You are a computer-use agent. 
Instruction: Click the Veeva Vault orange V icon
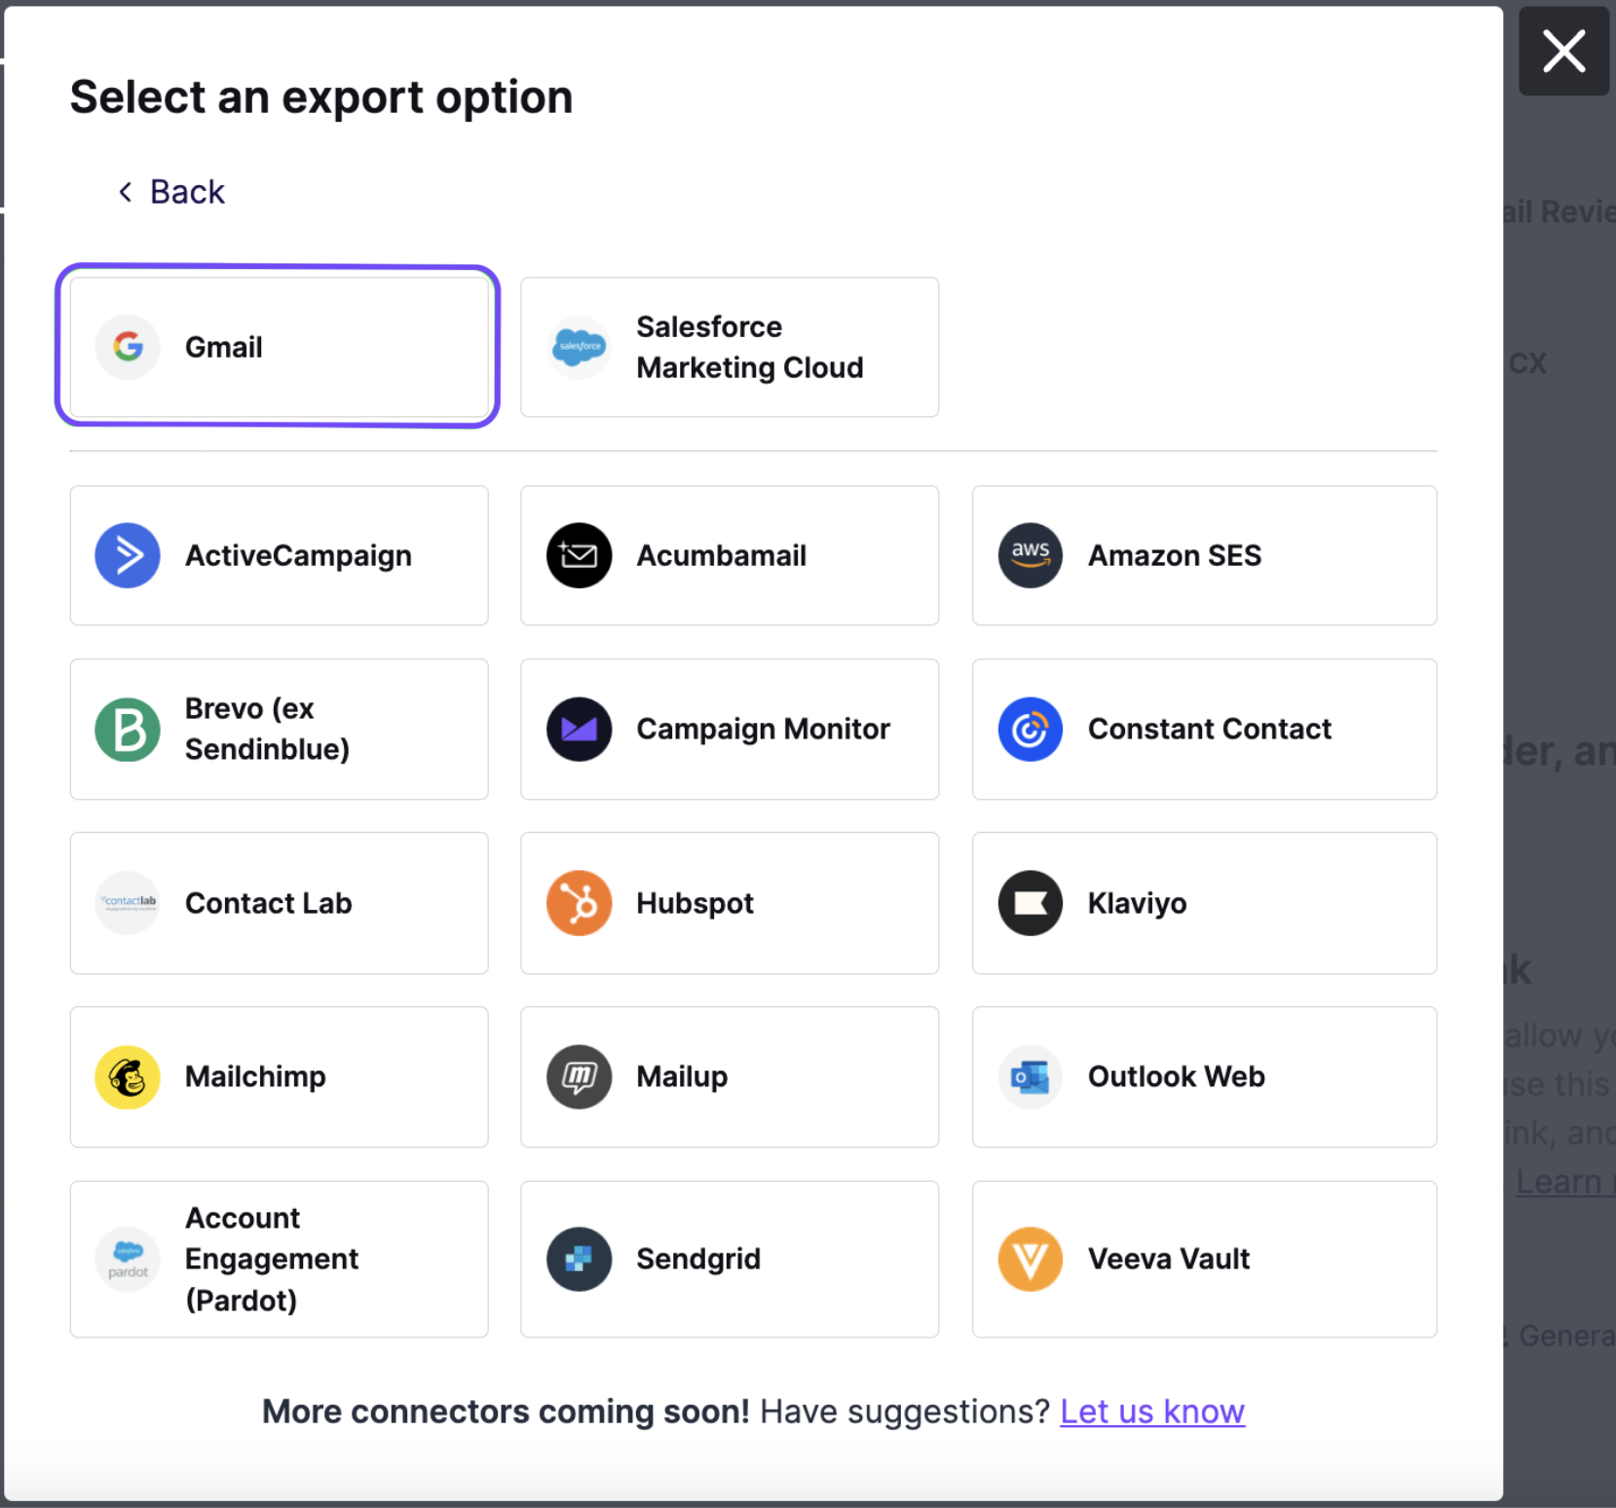point(1030,1259)
